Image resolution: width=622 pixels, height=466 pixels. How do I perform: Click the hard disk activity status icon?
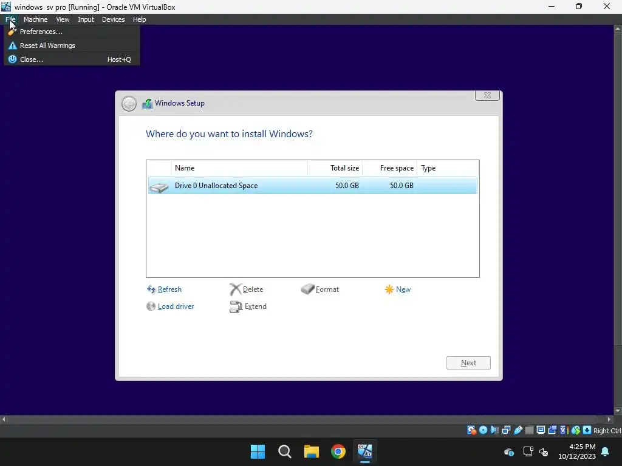coord(471,430)
